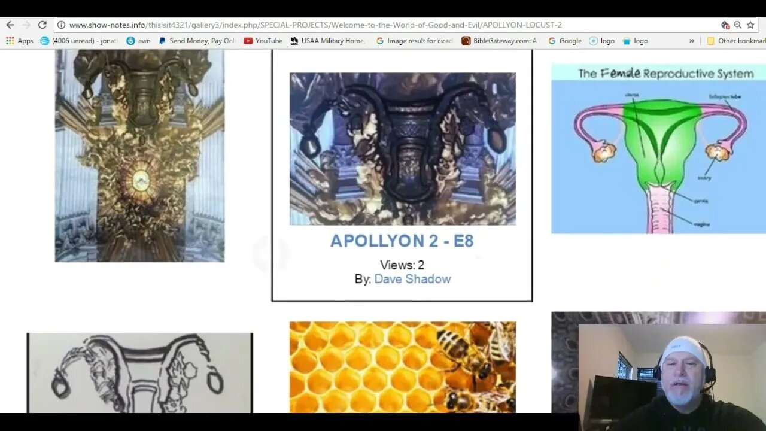The width and height of the screenshot is (766, 431).
Task: Open the BibleGateway.com bookmark
Action: pos(500,41)
